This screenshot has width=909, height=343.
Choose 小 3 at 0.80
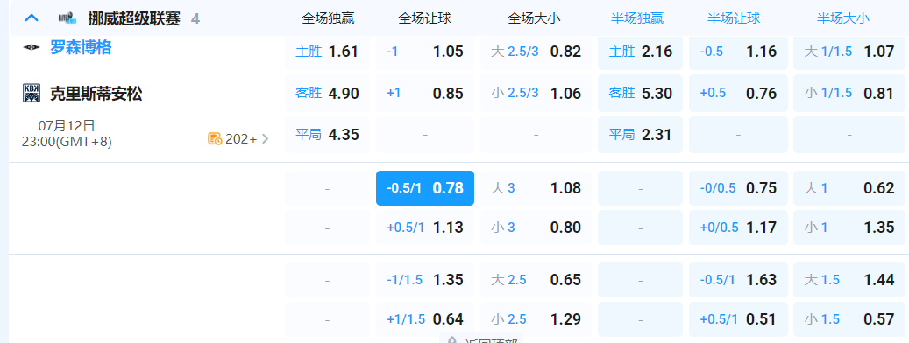coord(536,227)
